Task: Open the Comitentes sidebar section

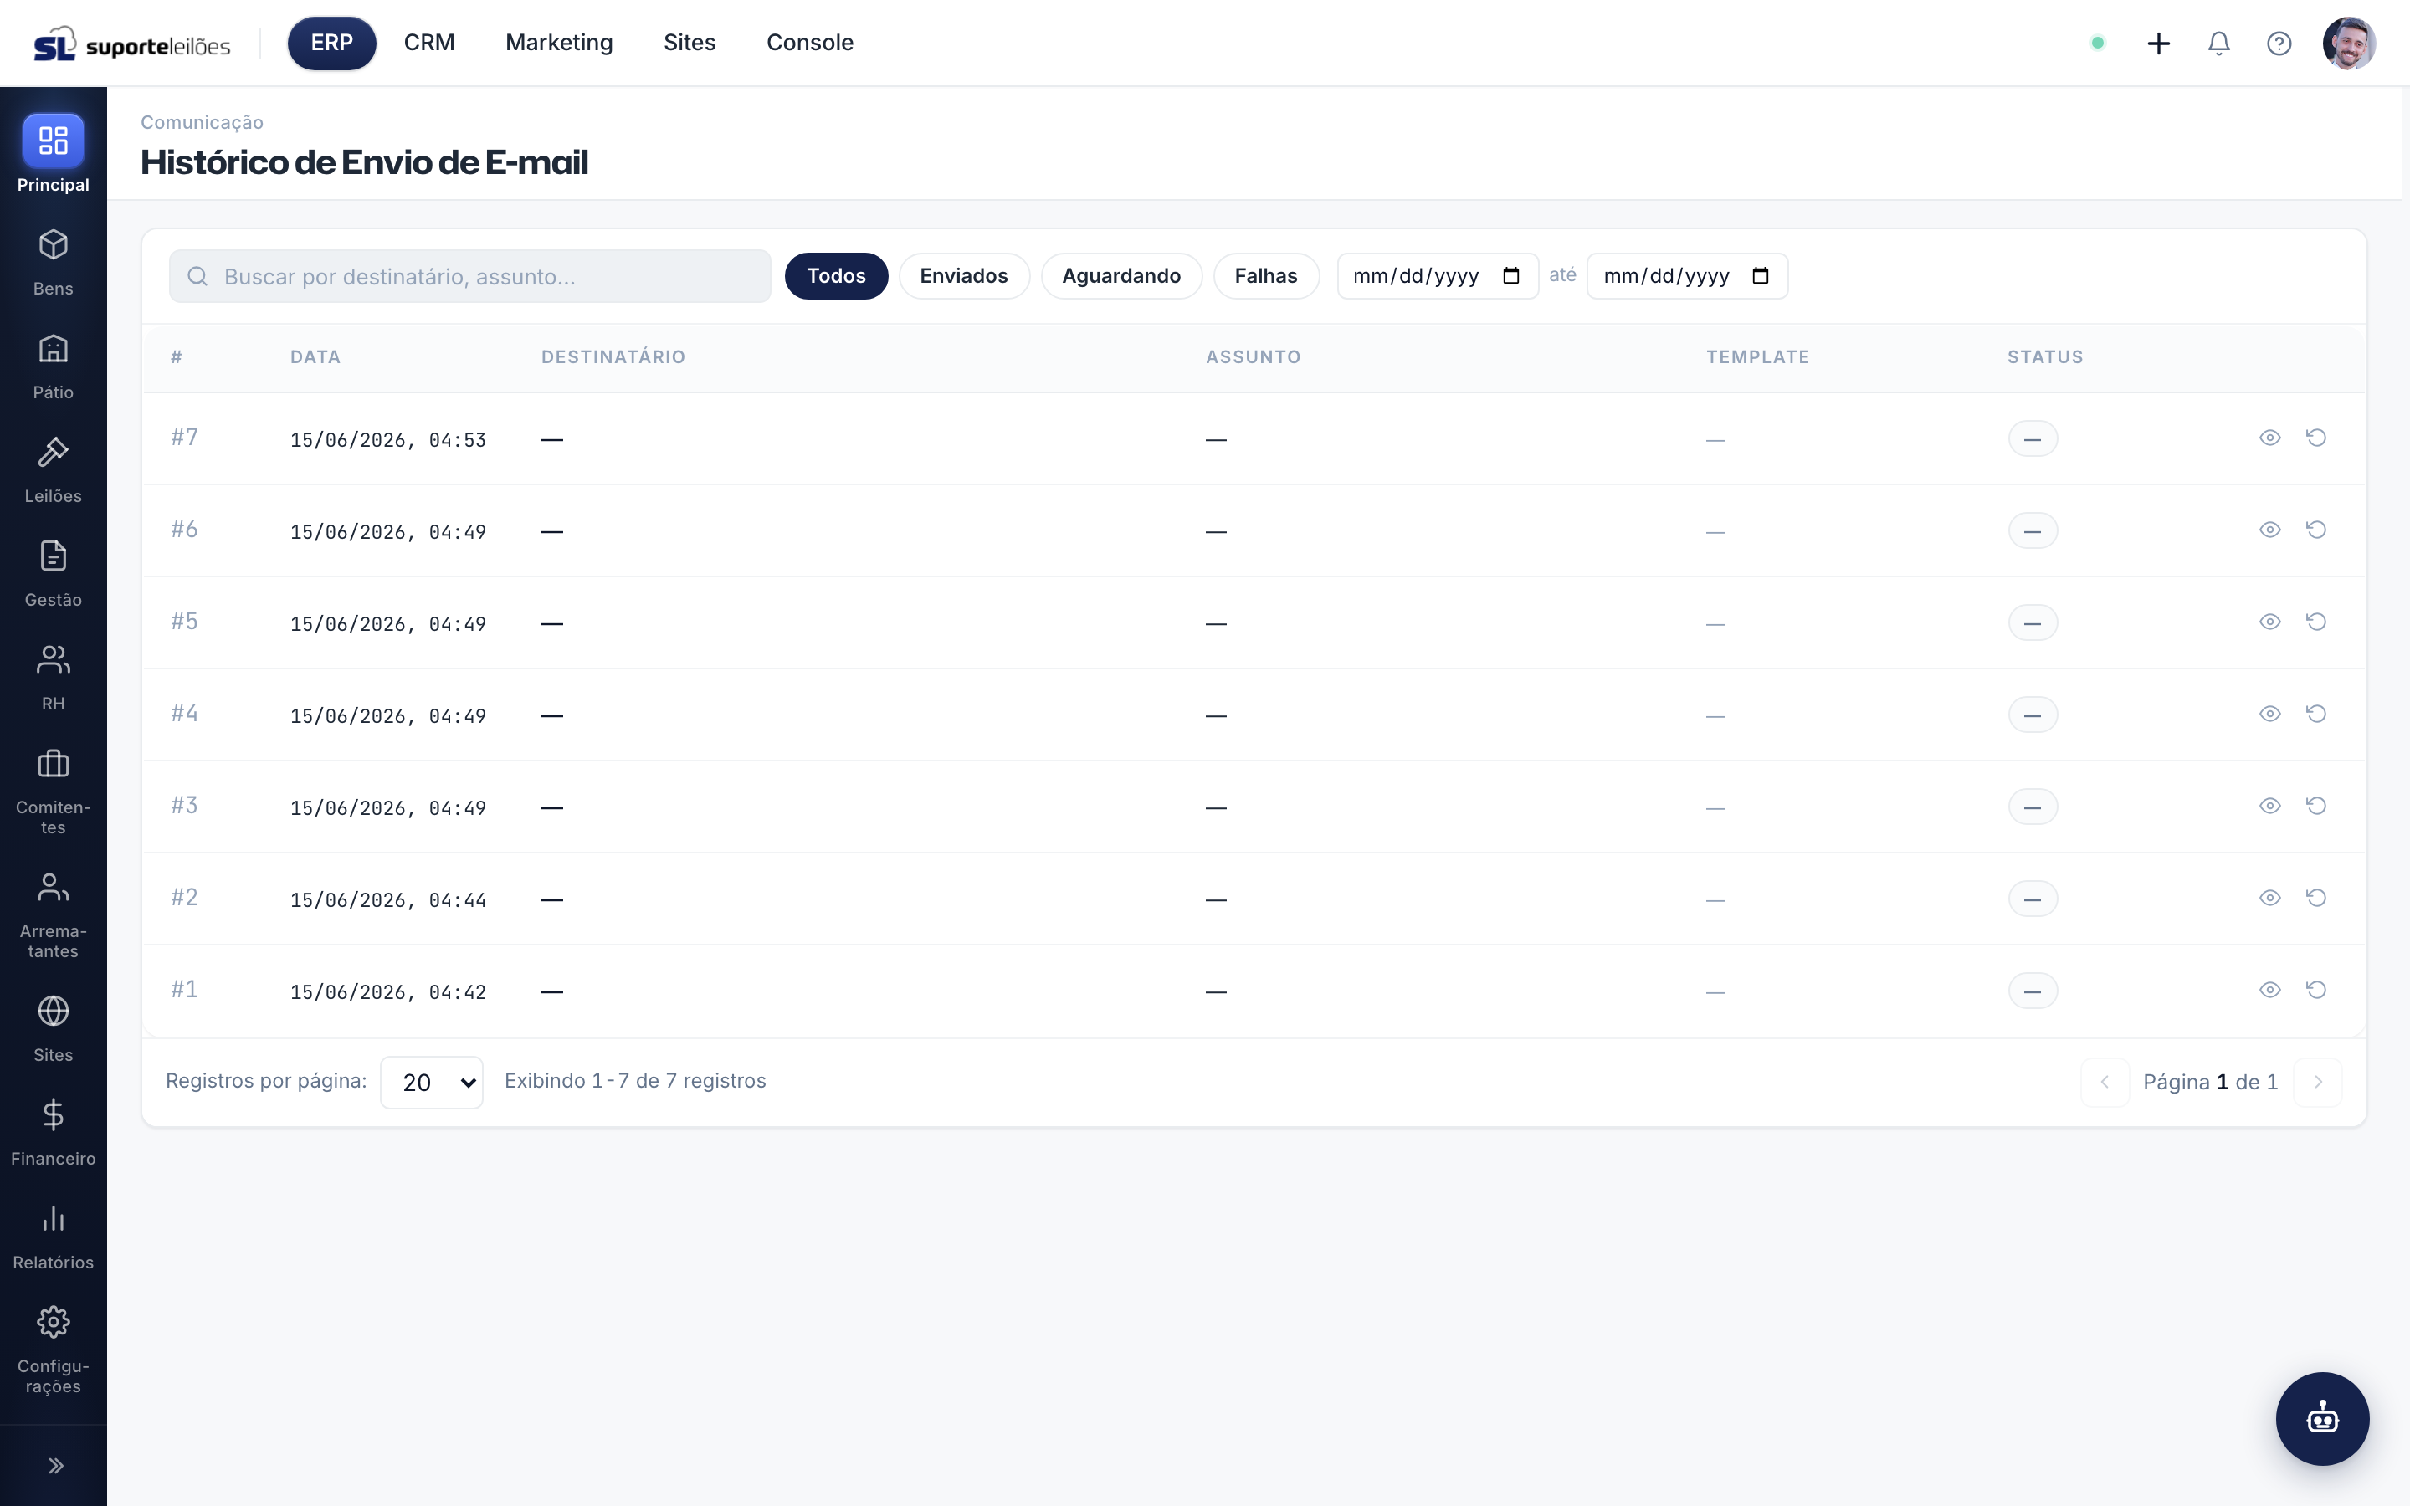Action: (x=53, y=791)
